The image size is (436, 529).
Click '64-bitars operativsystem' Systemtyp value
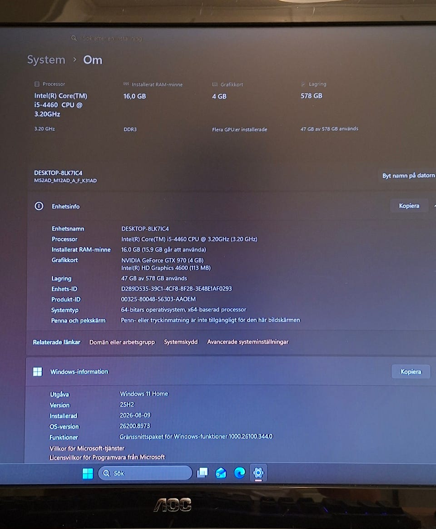(183, 310)
